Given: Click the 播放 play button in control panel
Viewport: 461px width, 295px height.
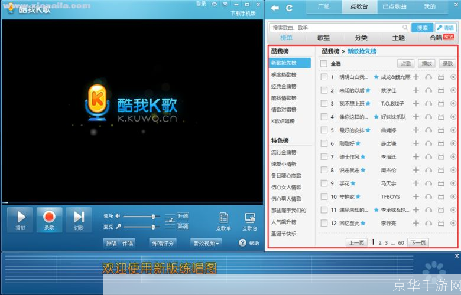Looking at the screenshot, I should (20, 220).
